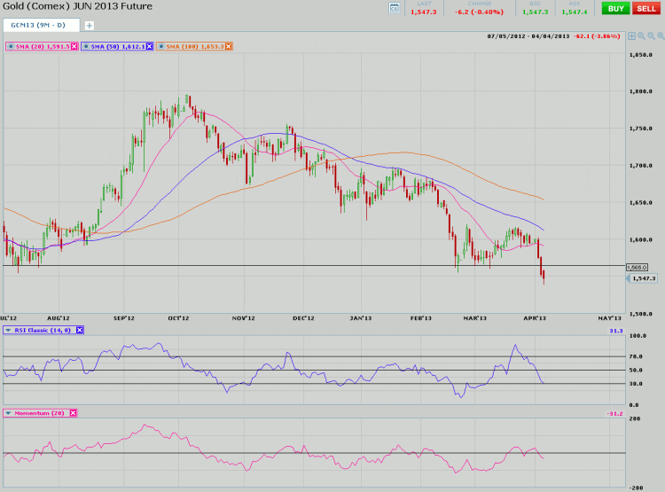Add a new chart tab with plus icon
Image resolution: width=665 pixels, height=492 pixels.
[89, 25]
